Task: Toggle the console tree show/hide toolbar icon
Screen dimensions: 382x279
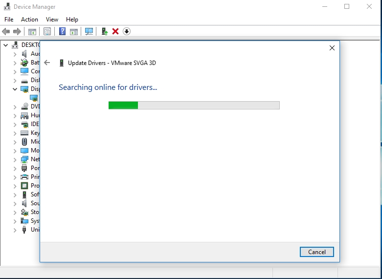Action: click(32, 31)
